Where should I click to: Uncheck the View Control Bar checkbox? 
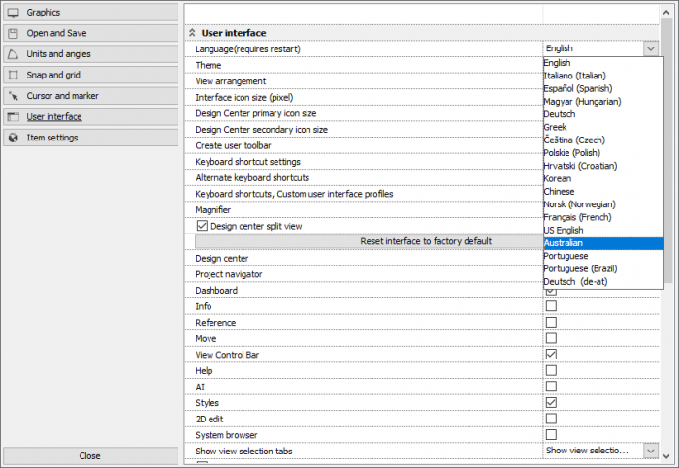(x=551, y=355)
